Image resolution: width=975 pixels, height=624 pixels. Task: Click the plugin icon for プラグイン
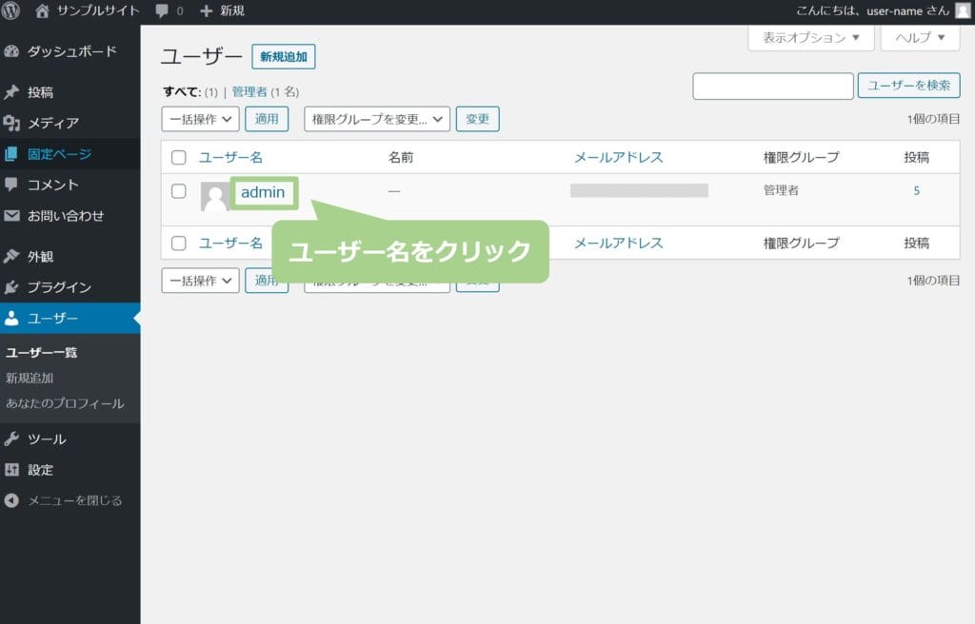[x=12, y=287]
